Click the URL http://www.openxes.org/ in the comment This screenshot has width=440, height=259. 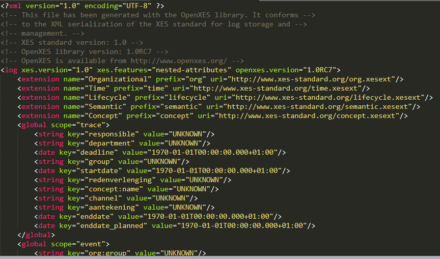pyautogui.click(x=179, y=61)
